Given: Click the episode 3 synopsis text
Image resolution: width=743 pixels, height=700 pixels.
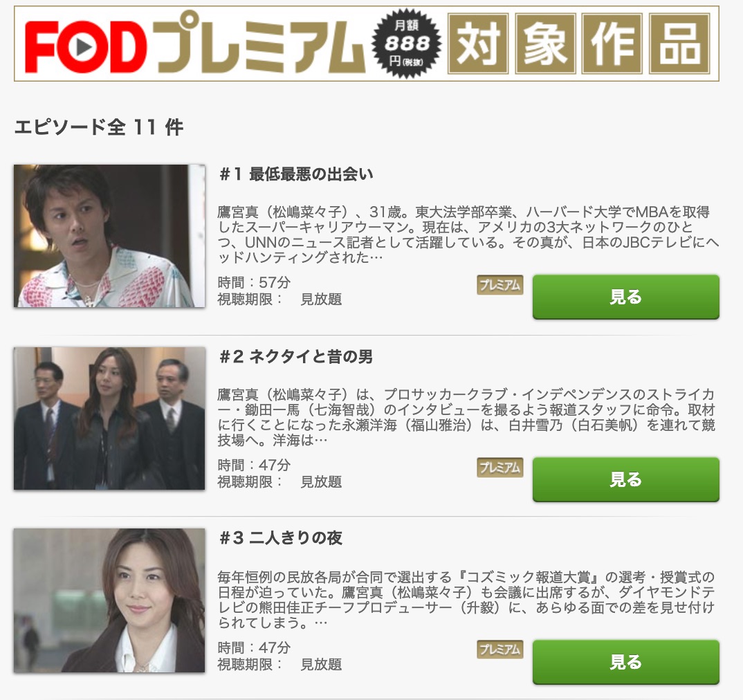Looking at the screenshot, I should click(x=466, y=599).
